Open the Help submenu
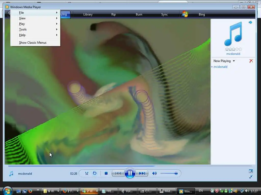 coord(35,35)
